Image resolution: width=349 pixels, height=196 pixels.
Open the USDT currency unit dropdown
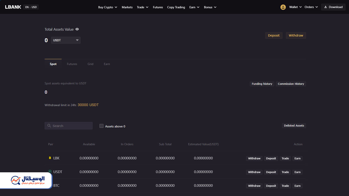click(66, 40)
